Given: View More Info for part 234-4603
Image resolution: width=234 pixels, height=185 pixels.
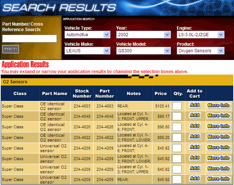Looking at the screenshot, I should [x=218, y=105].
